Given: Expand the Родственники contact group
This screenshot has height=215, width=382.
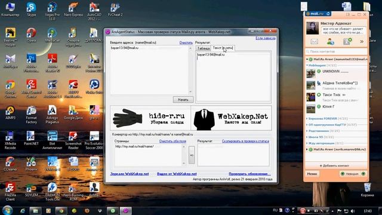Looking at the screenshot, I should pos(307,131).
